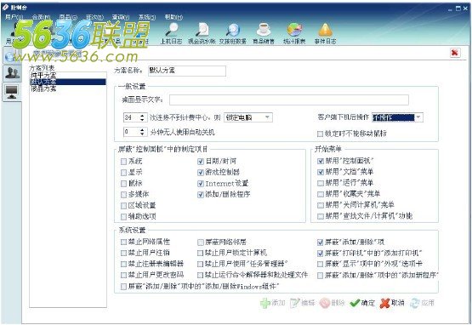
Task: Open the 帮助 menu
Action: [x=173, y=17]
